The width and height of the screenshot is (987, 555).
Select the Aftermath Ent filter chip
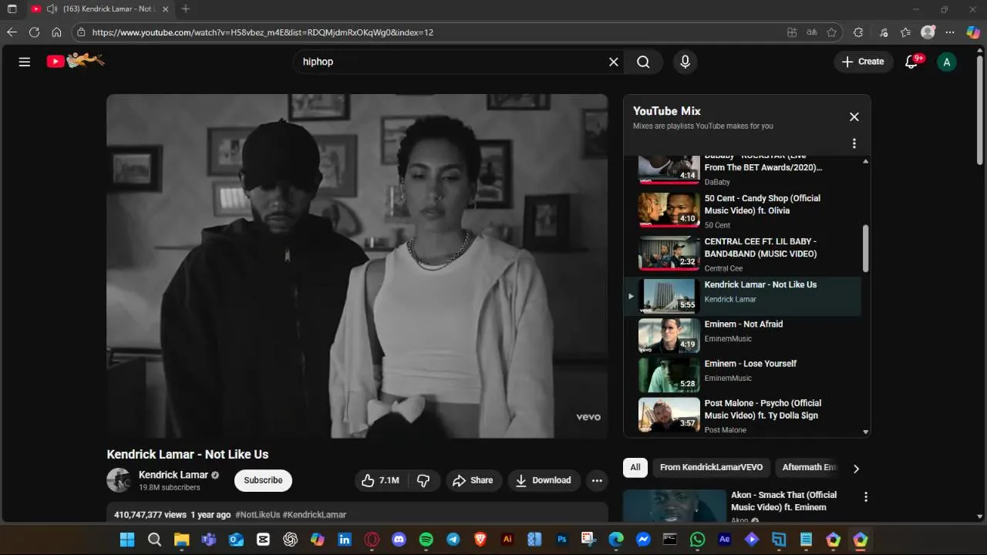tap(809, 467)
